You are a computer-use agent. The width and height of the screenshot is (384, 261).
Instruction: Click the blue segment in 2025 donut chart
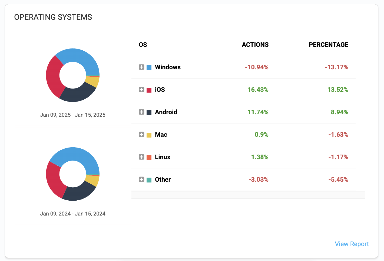(78, 56)
